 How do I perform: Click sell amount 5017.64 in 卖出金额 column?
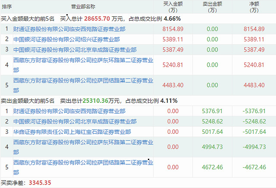coord(212,132)
